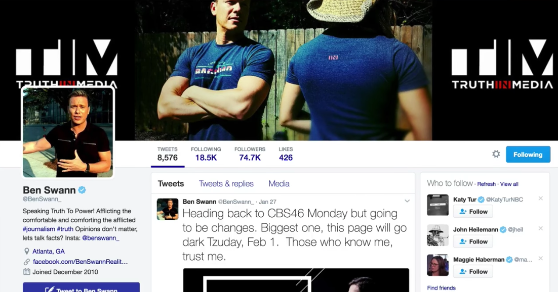558x292 pixels.
Task: Click Katy Tur's verified badge
Action: point(481,200)
